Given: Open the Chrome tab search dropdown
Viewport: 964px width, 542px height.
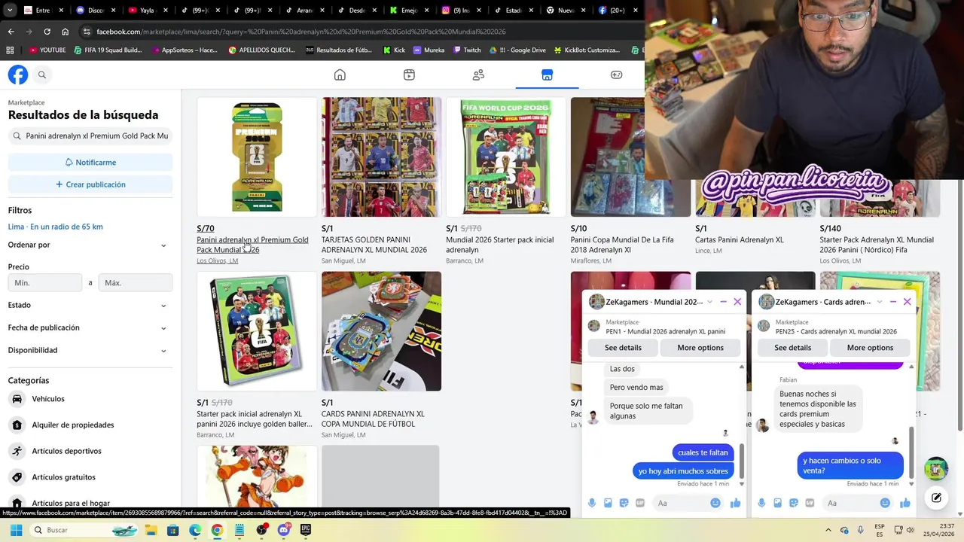Looking at the screenshot, I should coord(10,11).
